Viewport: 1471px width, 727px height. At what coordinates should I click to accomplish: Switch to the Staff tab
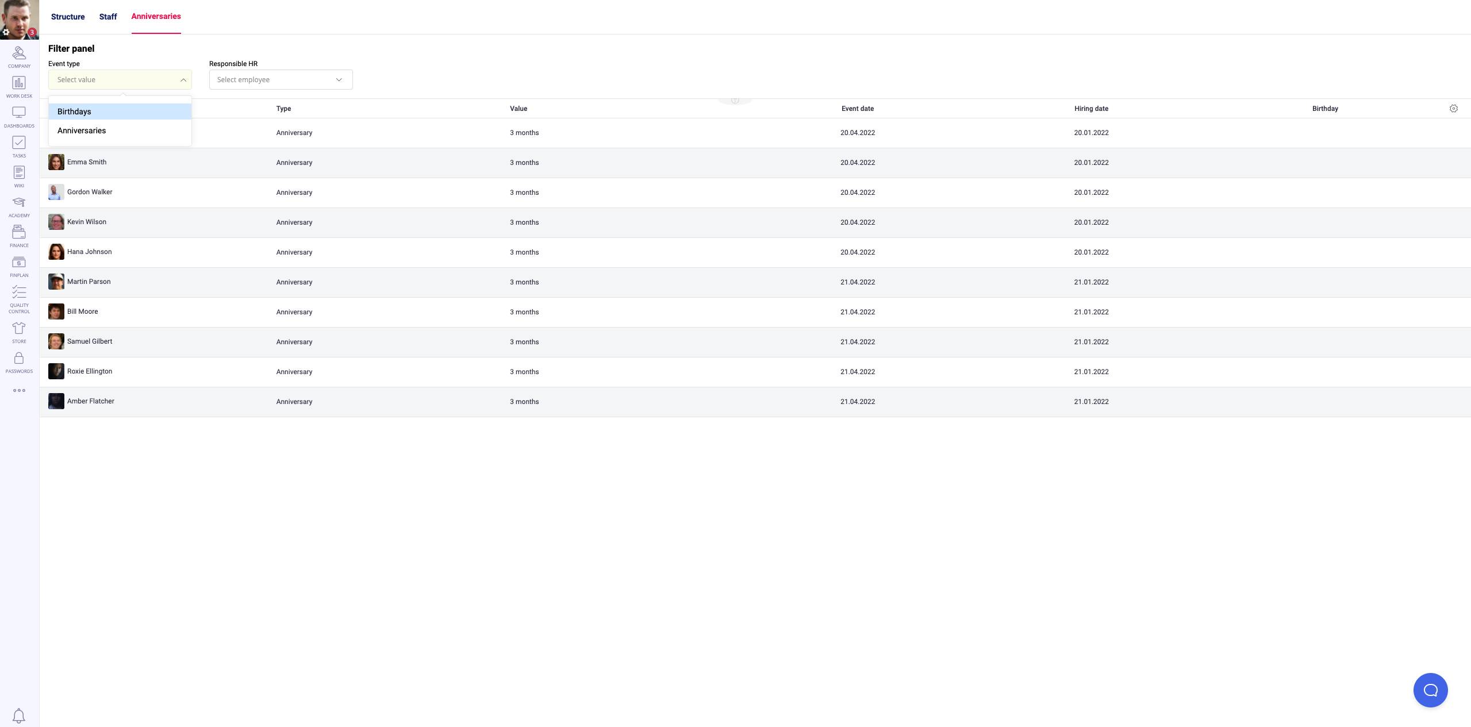coord(107,17)
